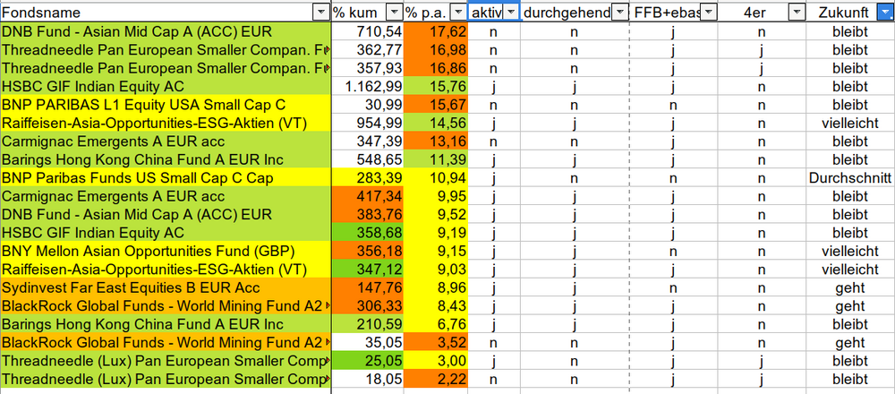The width and height of the screenshot is (895, 394).
Task: Select the % p.a. value 10,94
Action: [436, 178]
